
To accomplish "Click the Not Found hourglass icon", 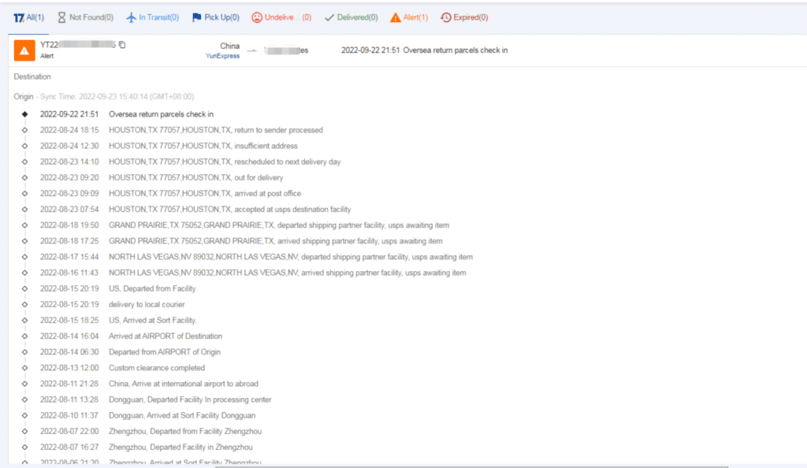I will pyautogui.click(x=62, y=17).
